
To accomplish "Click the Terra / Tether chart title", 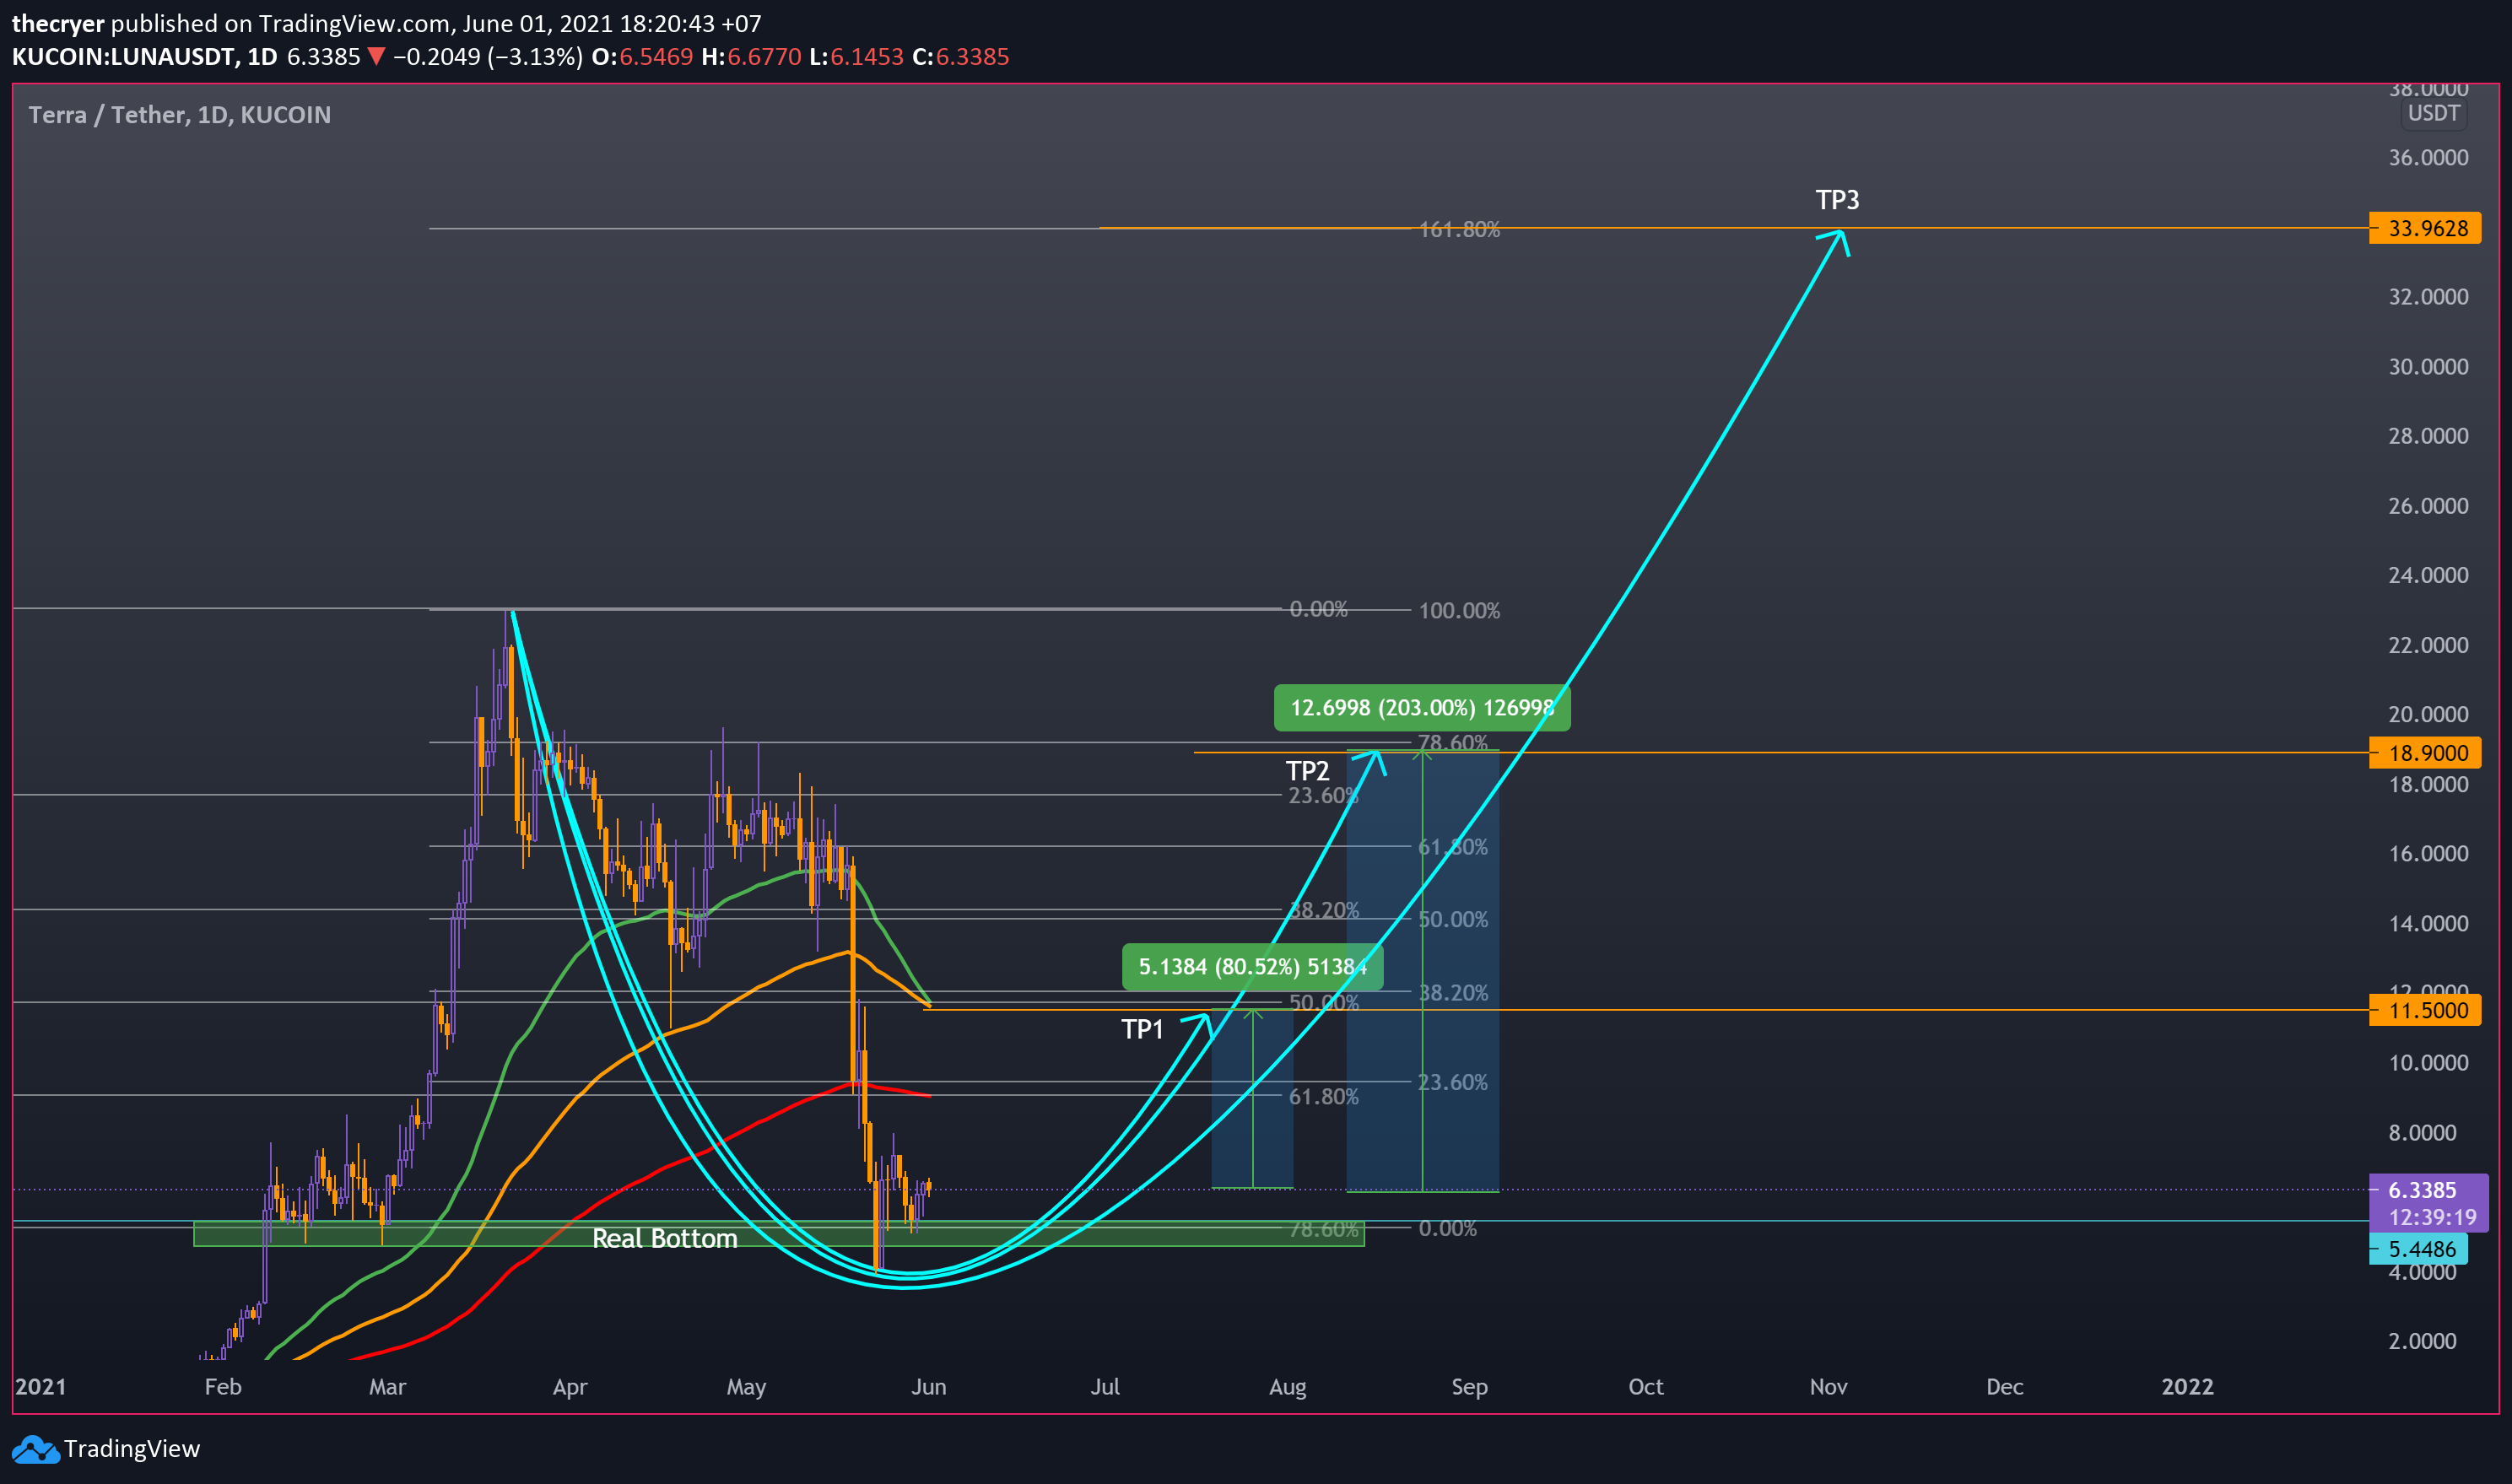I will 179,115.
